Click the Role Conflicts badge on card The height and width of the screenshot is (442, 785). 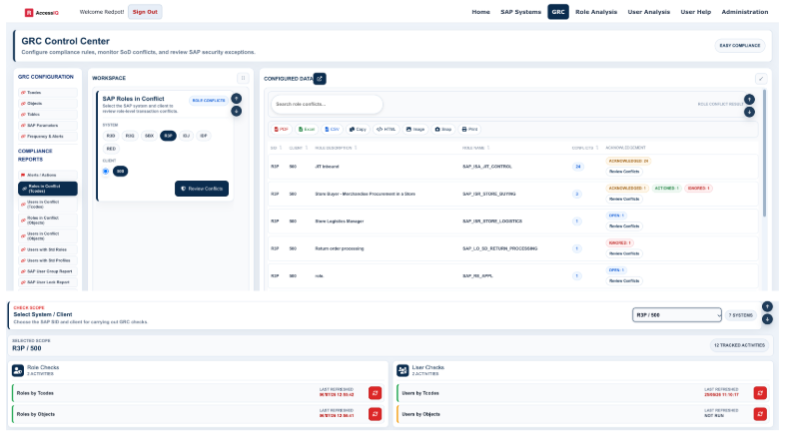pyautogui.click(x=209, y=101)
